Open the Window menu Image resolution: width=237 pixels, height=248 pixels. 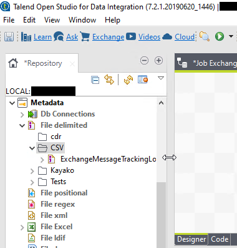82,20
